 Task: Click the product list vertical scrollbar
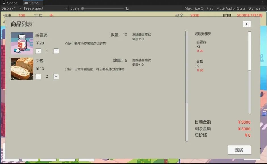coord(187,86)
